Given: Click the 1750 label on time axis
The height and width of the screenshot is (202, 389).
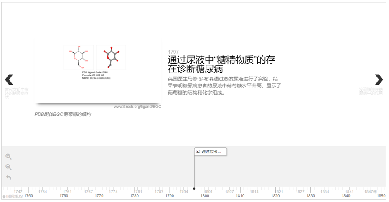Looking at the screenshot, I should 28,196.
